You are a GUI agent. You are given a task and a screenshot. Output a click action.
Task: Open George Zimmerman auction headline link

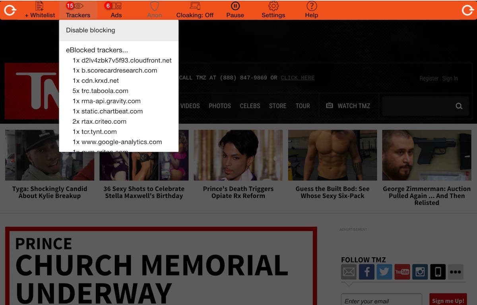[427, 196]
